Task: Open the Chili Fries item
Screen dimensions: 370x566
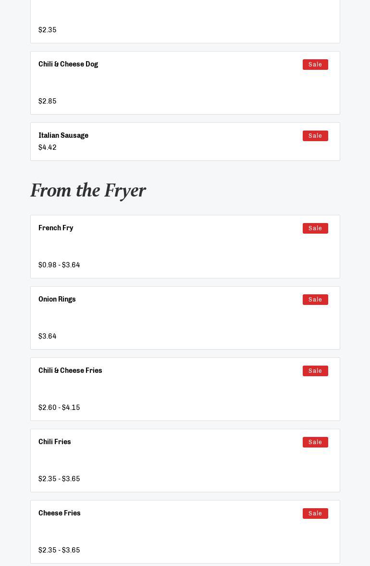Action: 55,442
